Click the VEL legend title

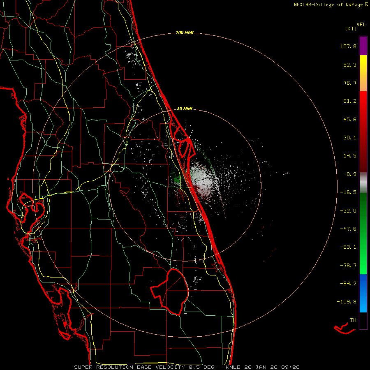tap(361, 25)
